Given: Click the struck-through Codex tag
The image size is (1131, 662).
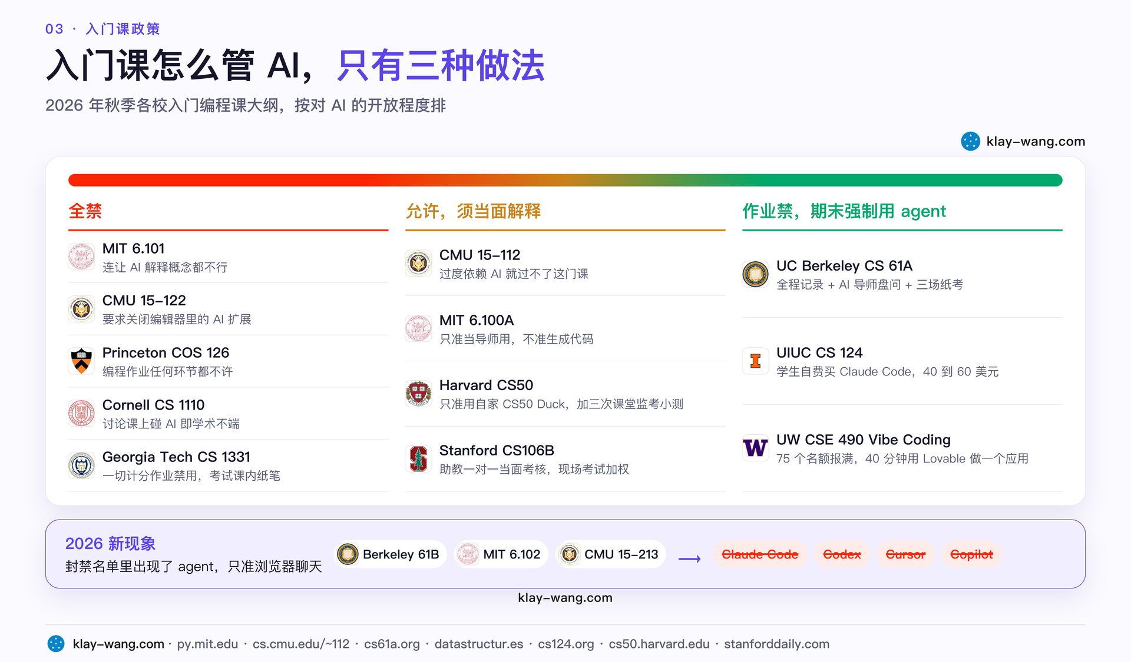Looking at the screenshot, I should pos(842,554).
